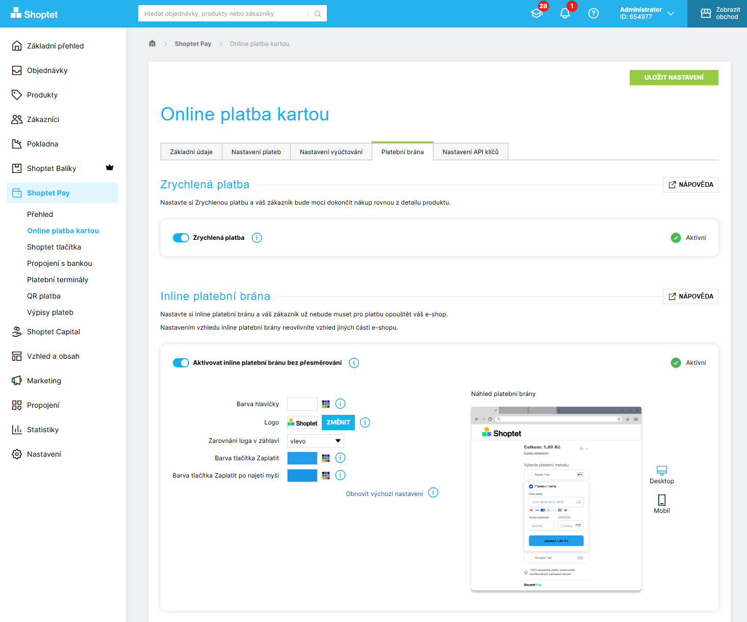Click ULOŽIT NASTAVENÍ button
747x622 pixels.
(674, 78)
